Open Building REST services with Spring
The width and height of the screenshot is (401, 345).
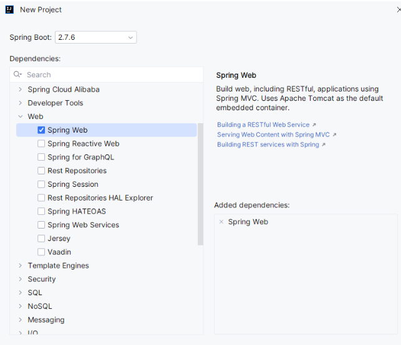tap(268, 144)
